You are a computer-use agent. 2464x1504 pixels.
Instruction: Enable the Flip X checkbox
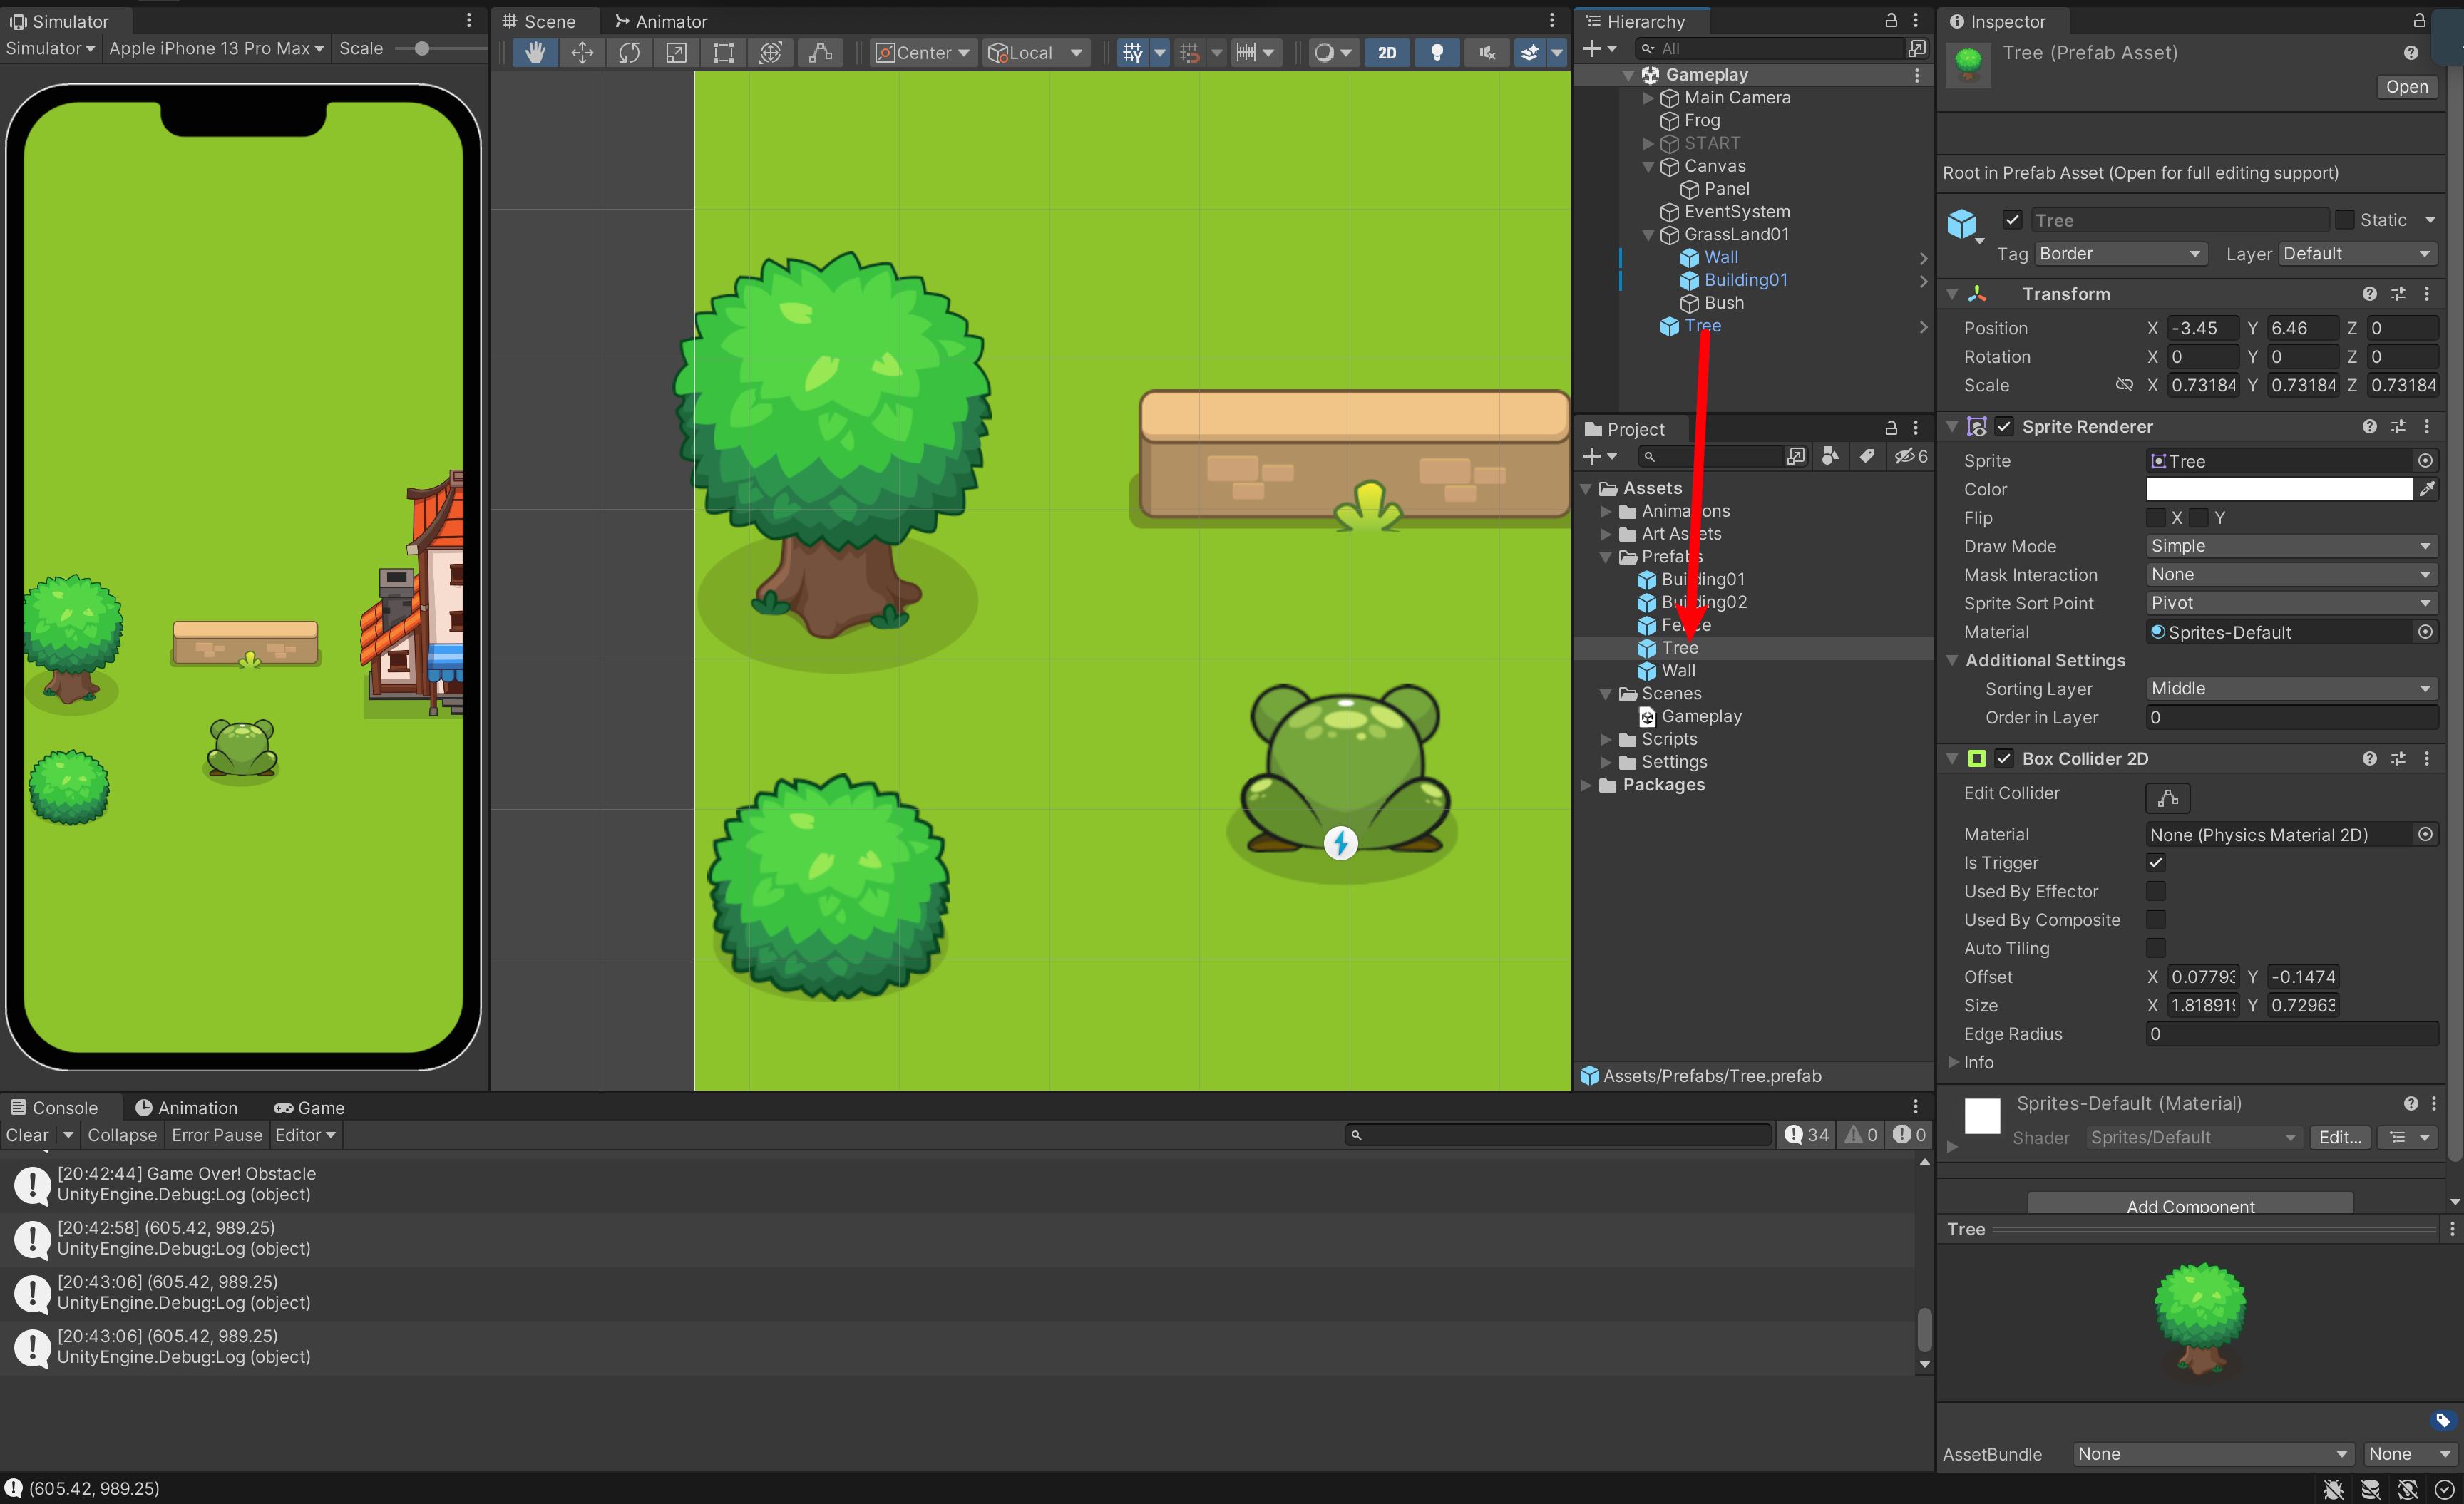[2156, 518]
